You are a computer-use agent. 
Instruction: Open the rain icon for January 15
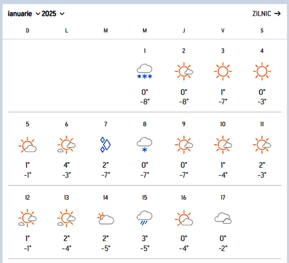144,218
